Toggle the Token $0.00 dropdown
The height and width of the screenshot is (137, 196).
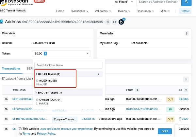[61, 53]
